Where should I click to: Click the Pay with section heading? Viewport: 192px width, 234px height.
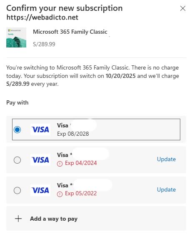(17, 103)
